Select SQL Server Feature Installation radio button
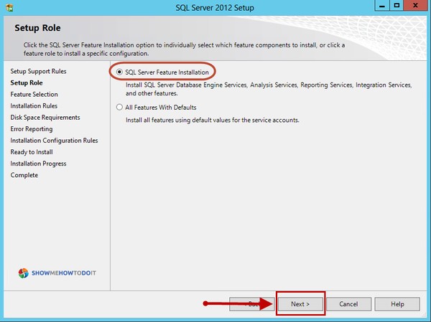Image resolution: width=431 pixels, height=322 pixels. pos(119,72)
